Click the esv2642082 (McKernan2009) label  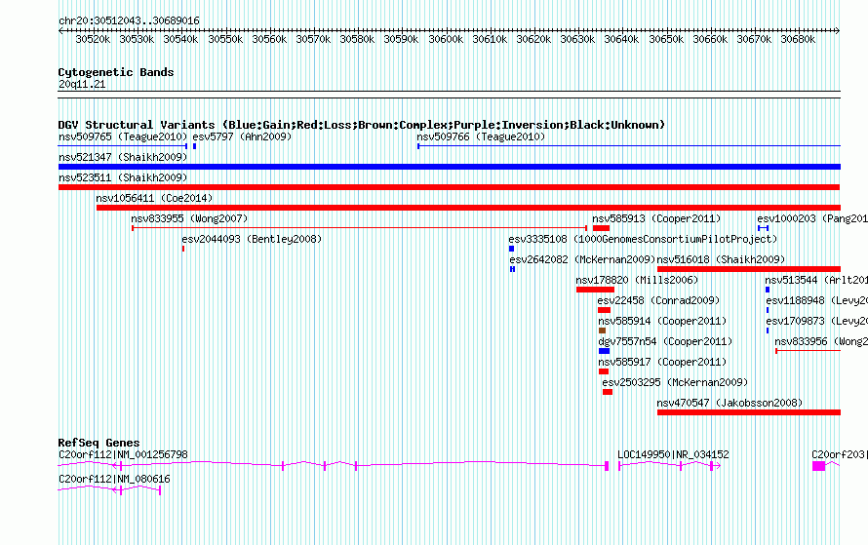582,259
